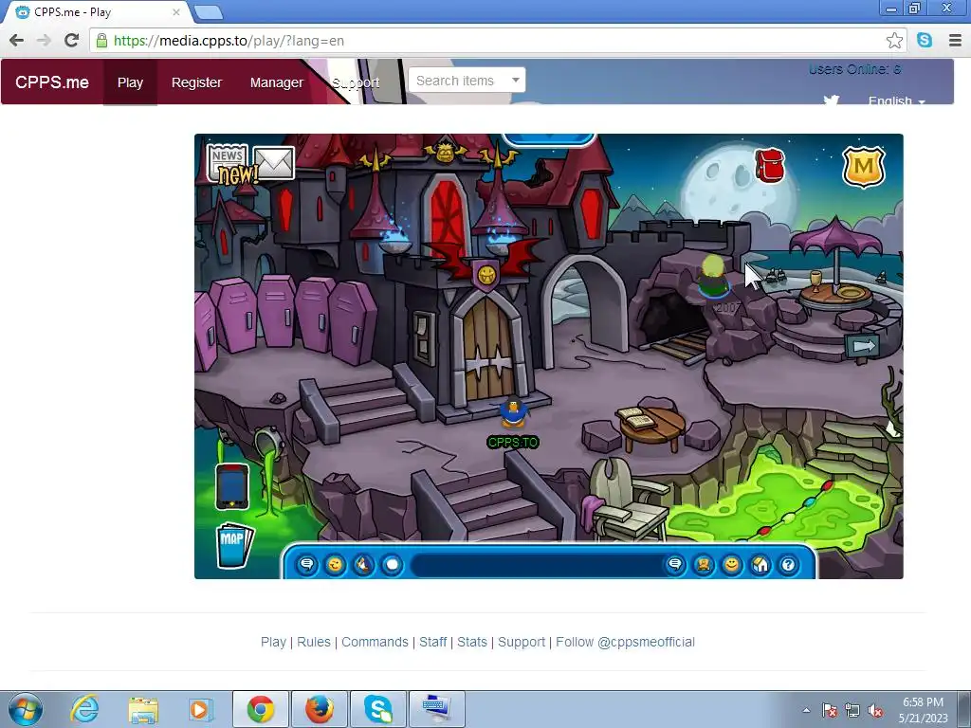Open the help question mark icon
Image resolution: width=971 pixels, height=728 pixels.
788,565
